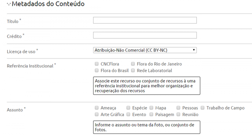This screenshot has height=138, width=252.
Task: Click the Crédito text input field
Action: pos(145,35)
